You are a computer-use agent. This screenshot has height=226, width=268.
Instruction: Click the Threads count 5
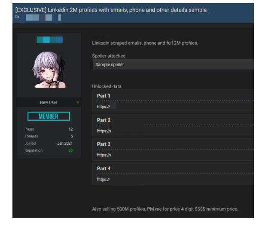pos(72,136)
